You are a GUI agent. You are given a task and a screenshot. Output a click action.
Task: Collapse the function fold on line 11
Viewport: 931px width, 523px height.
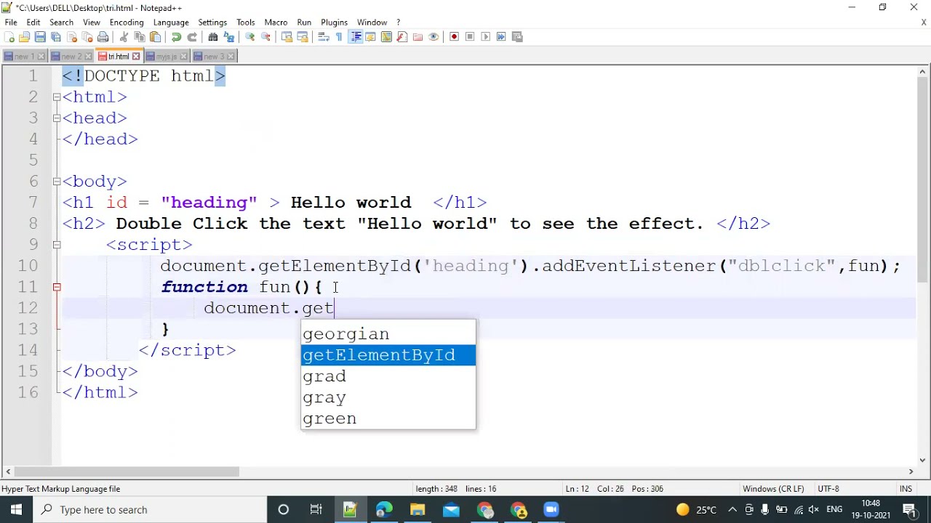tap(57, 287)
